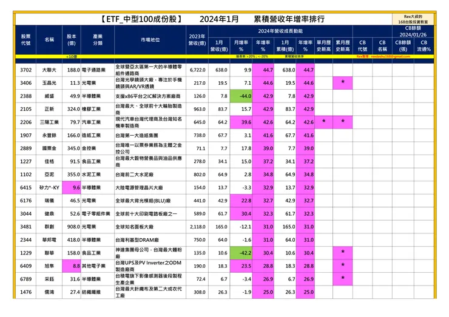This screenshot has height=317, width=449.
Task: Select stock code 2206 cell
Action: coord(25,122)
